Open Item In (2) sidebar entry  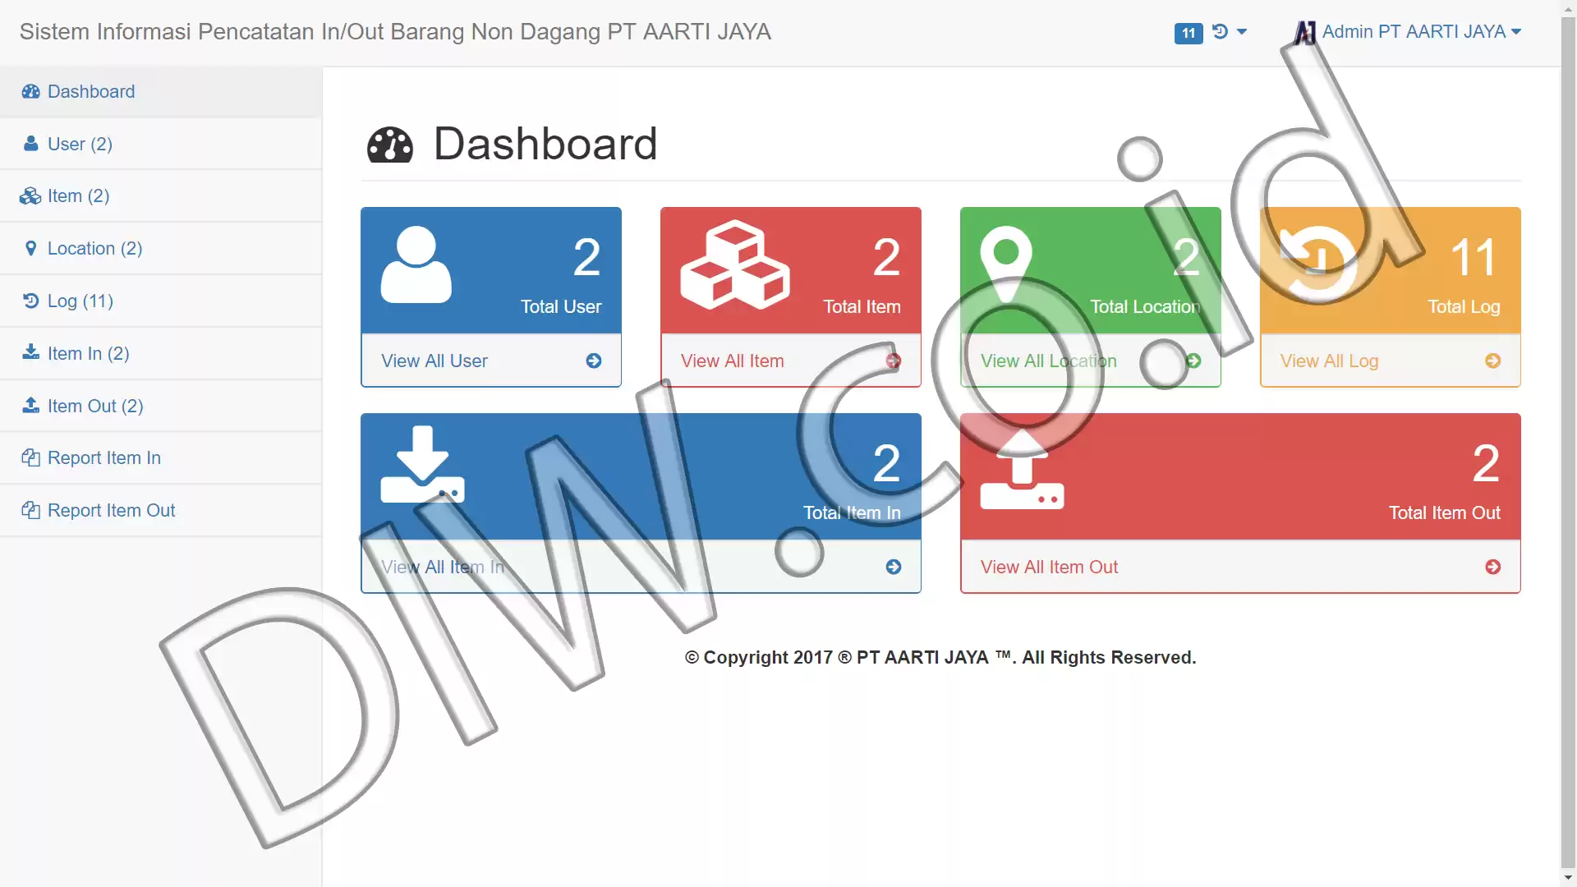click(160, 353)
